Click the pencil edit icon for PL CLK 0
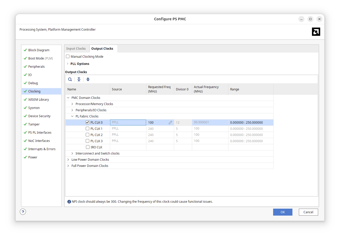The image size is (340, 238). coord(170,123)
